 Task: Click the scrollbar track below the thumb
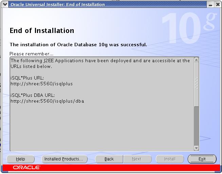point(197,126)
